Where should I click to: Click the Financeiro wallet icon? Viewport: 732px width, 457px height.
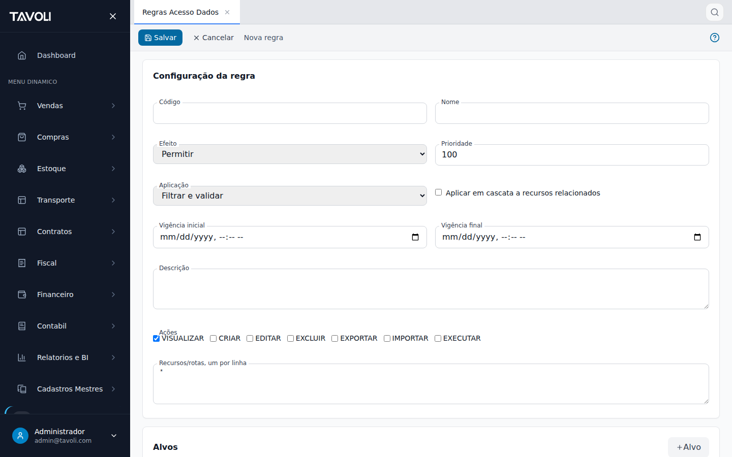click(x=22, y=295)
